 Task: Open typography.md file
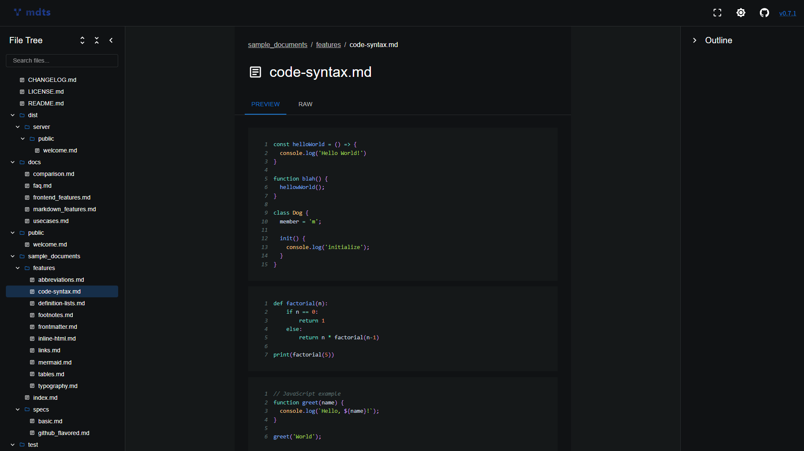[58, 386]
